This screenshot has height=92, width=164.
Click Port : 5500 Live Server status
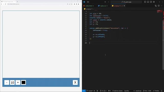(x=147, y=91)
